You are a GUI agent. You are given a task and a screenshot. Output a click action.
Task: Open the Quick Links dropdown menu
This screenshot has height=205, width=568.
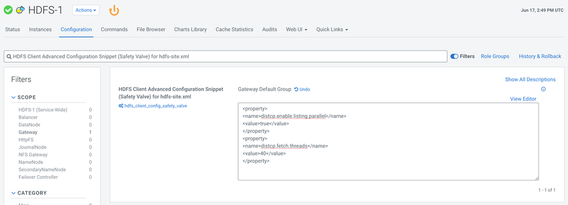click(x=332, y=30)
